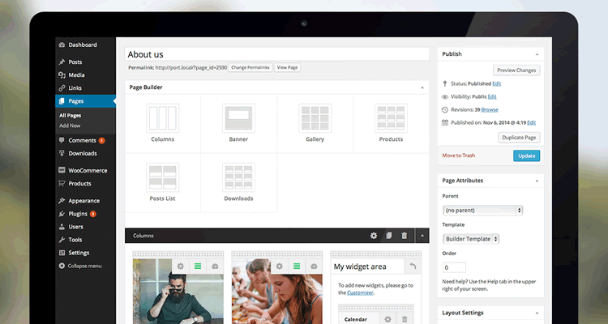This screenshot has width=608, height=324.
Task: Collapse the Publish panel
Action: coord(536,54)
